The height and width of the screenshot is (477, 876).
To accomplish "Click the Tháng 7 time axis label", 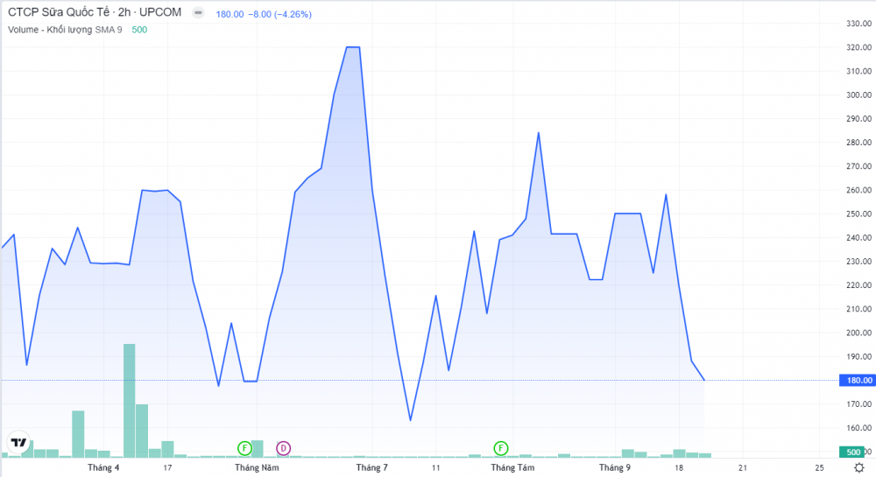I will pos(372,467).
